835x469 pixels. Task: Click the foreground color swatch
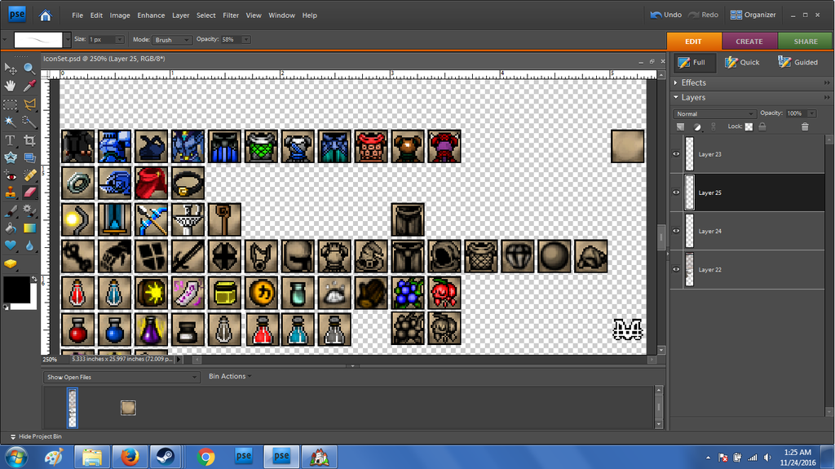[15, 290]
